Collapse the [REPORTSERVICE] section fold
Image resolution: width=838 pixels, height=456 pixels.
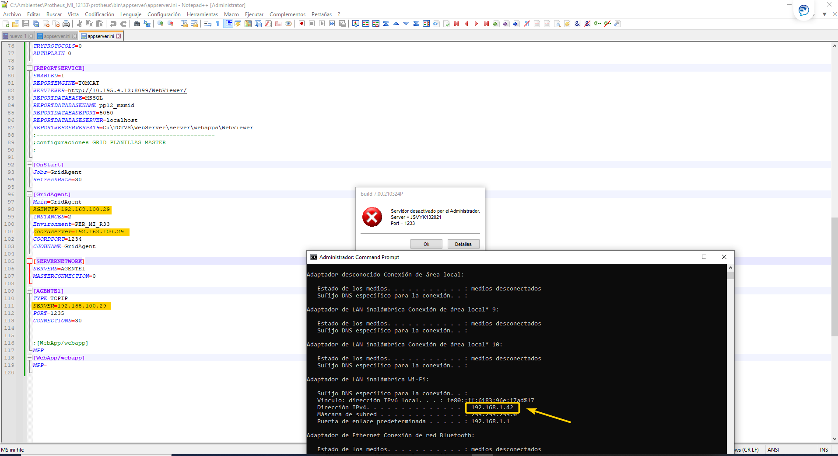29,68
